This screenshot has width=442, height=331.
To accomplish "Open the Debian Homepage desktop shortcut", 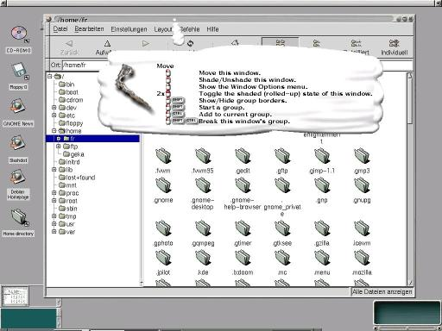I will pyautogui.click(x=18, y=178).
